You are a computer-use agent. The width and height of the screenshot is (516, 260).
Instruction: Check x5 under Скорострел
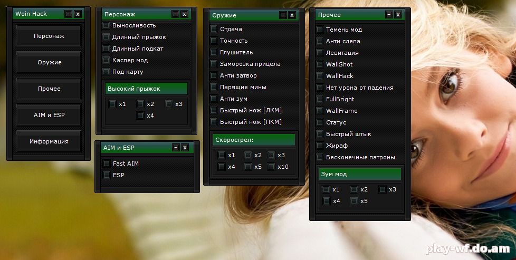(248, 167)
